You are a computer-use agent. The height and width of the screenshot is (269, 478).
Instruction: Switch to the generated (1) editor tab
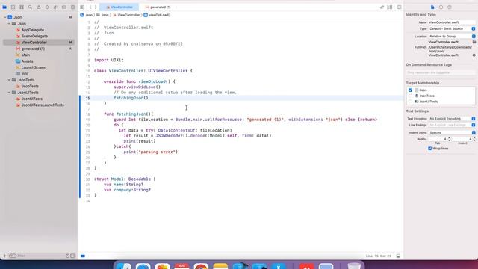point(158,7)
